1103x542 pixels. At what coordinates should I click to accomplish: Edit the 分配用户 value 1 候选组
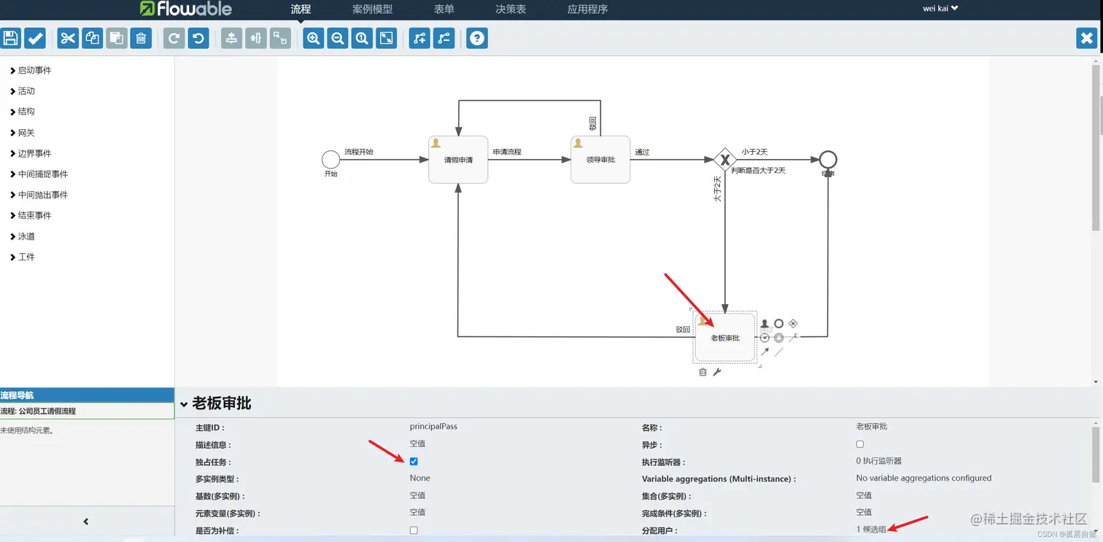click(x=871, y=529)
